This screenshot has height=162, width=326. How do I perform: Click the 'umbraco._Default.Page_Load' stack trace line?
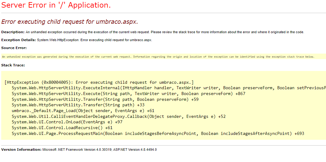click(x=83, y=111)
